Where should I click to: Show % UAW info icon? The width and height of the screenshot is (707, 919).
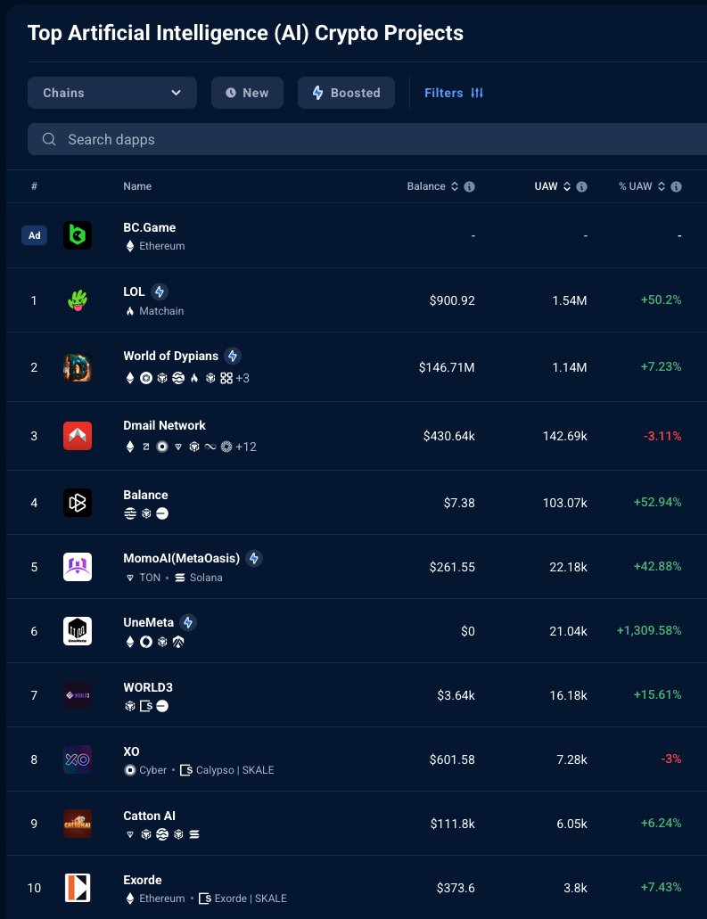click(676, 186)
